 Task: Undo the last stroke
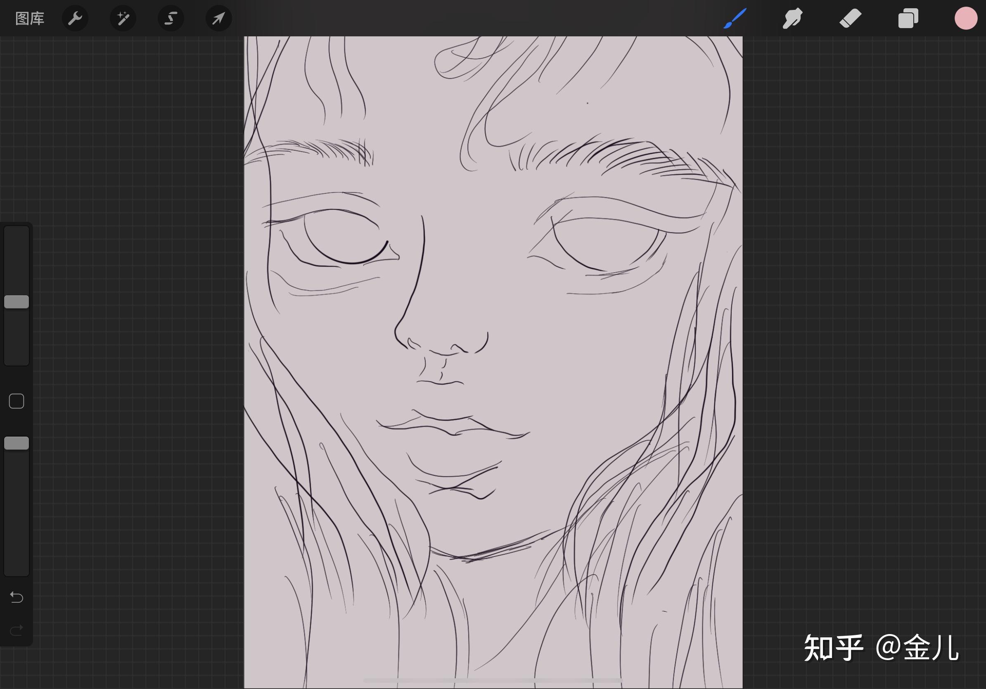click(x=17, y=597)
